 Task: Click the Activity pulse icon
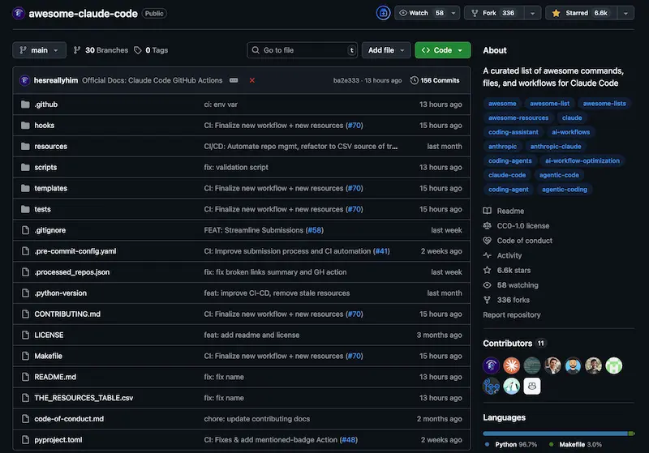click(x=488, y=255)
